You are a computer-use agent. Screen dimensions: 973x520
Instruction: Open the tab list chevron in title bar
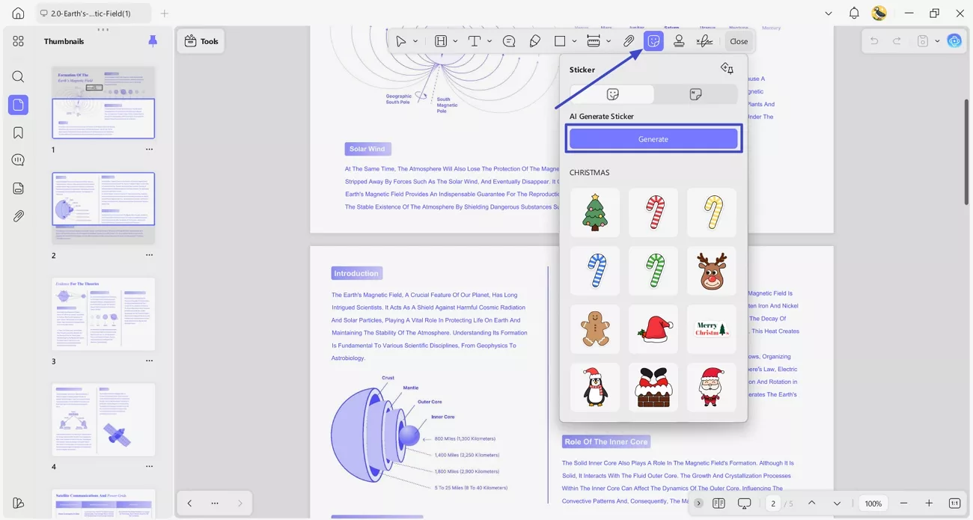click(x=828, y=13)
